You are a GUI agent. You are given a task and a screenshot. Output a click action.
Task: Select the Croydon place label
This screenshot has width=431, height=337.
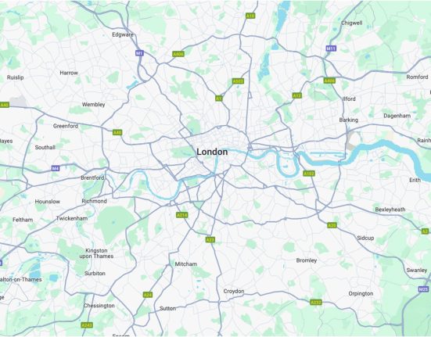click(234, 291)
